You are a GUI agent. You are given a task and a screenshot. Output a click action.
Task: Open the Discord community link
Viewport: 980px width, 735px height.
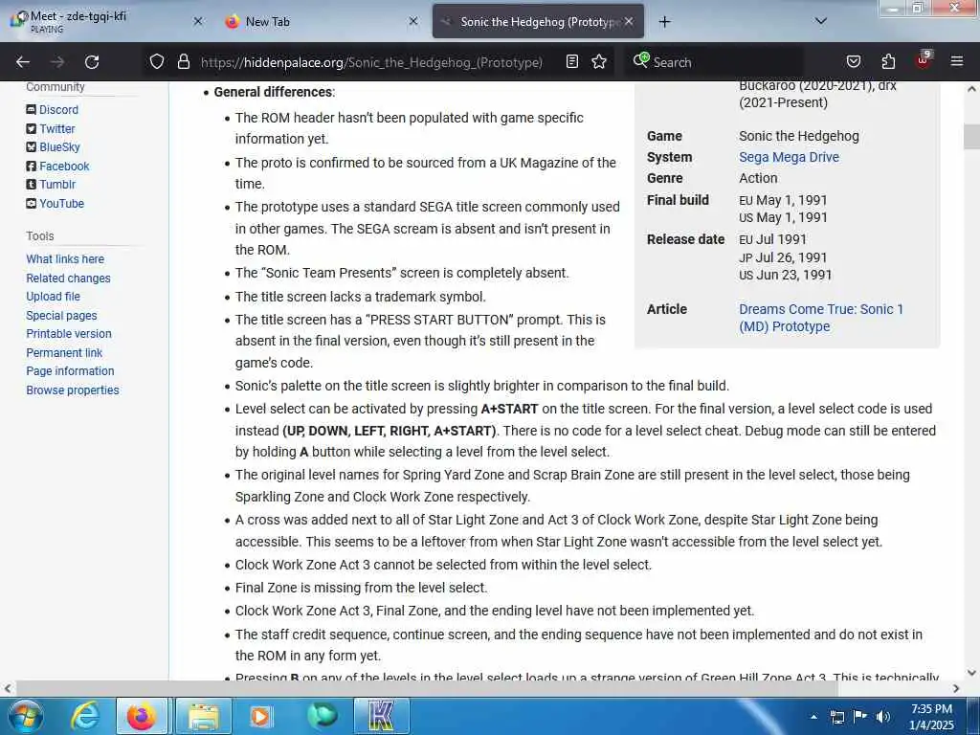pyautogui.click(x=58, y=110)
